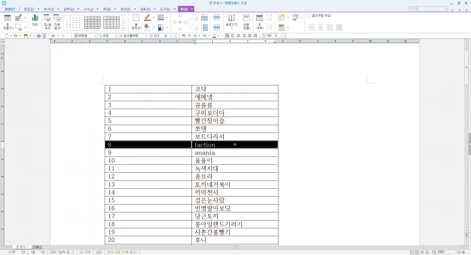The width and height of the screenshot is (471, 255).
Task: Click the center paragraph alignment icon
Action: click(x=238, y=36)
